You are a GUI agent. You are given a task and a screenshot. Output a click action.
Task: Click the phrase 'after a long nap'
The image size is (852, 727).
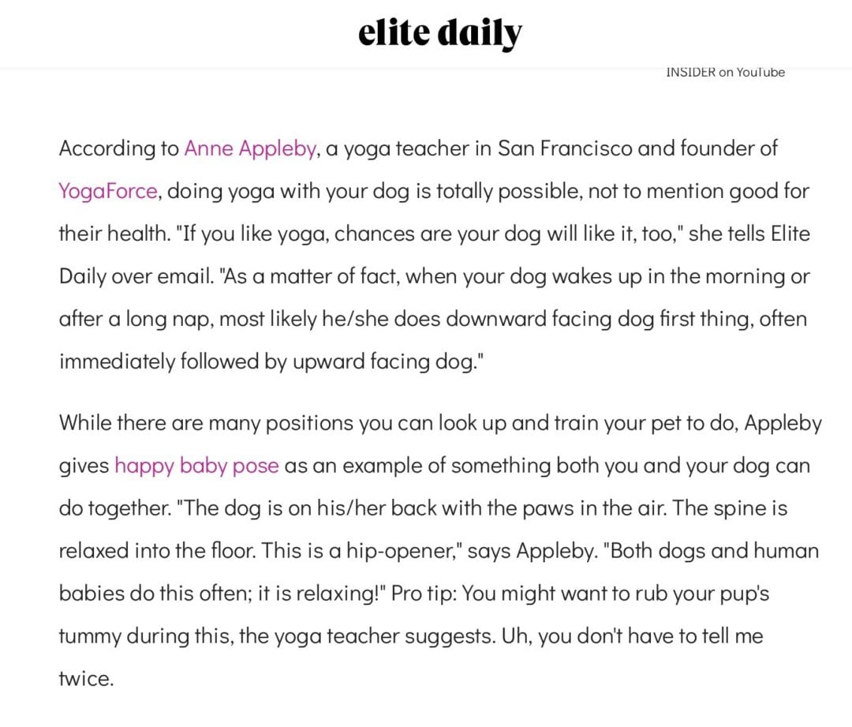click(134, 319)
